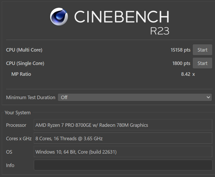Image resolution: width=215 pixels, height=177 pixels.
Task: Select the Processor field showing AMD Ryzen 7
Action: tap(123, 125)
